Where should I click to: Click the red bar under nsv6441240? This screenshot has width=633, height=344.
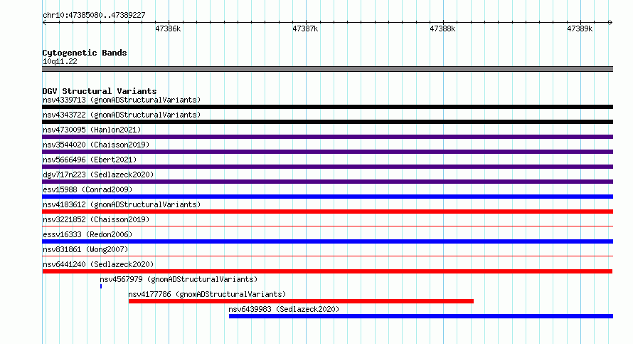point(327,271)
